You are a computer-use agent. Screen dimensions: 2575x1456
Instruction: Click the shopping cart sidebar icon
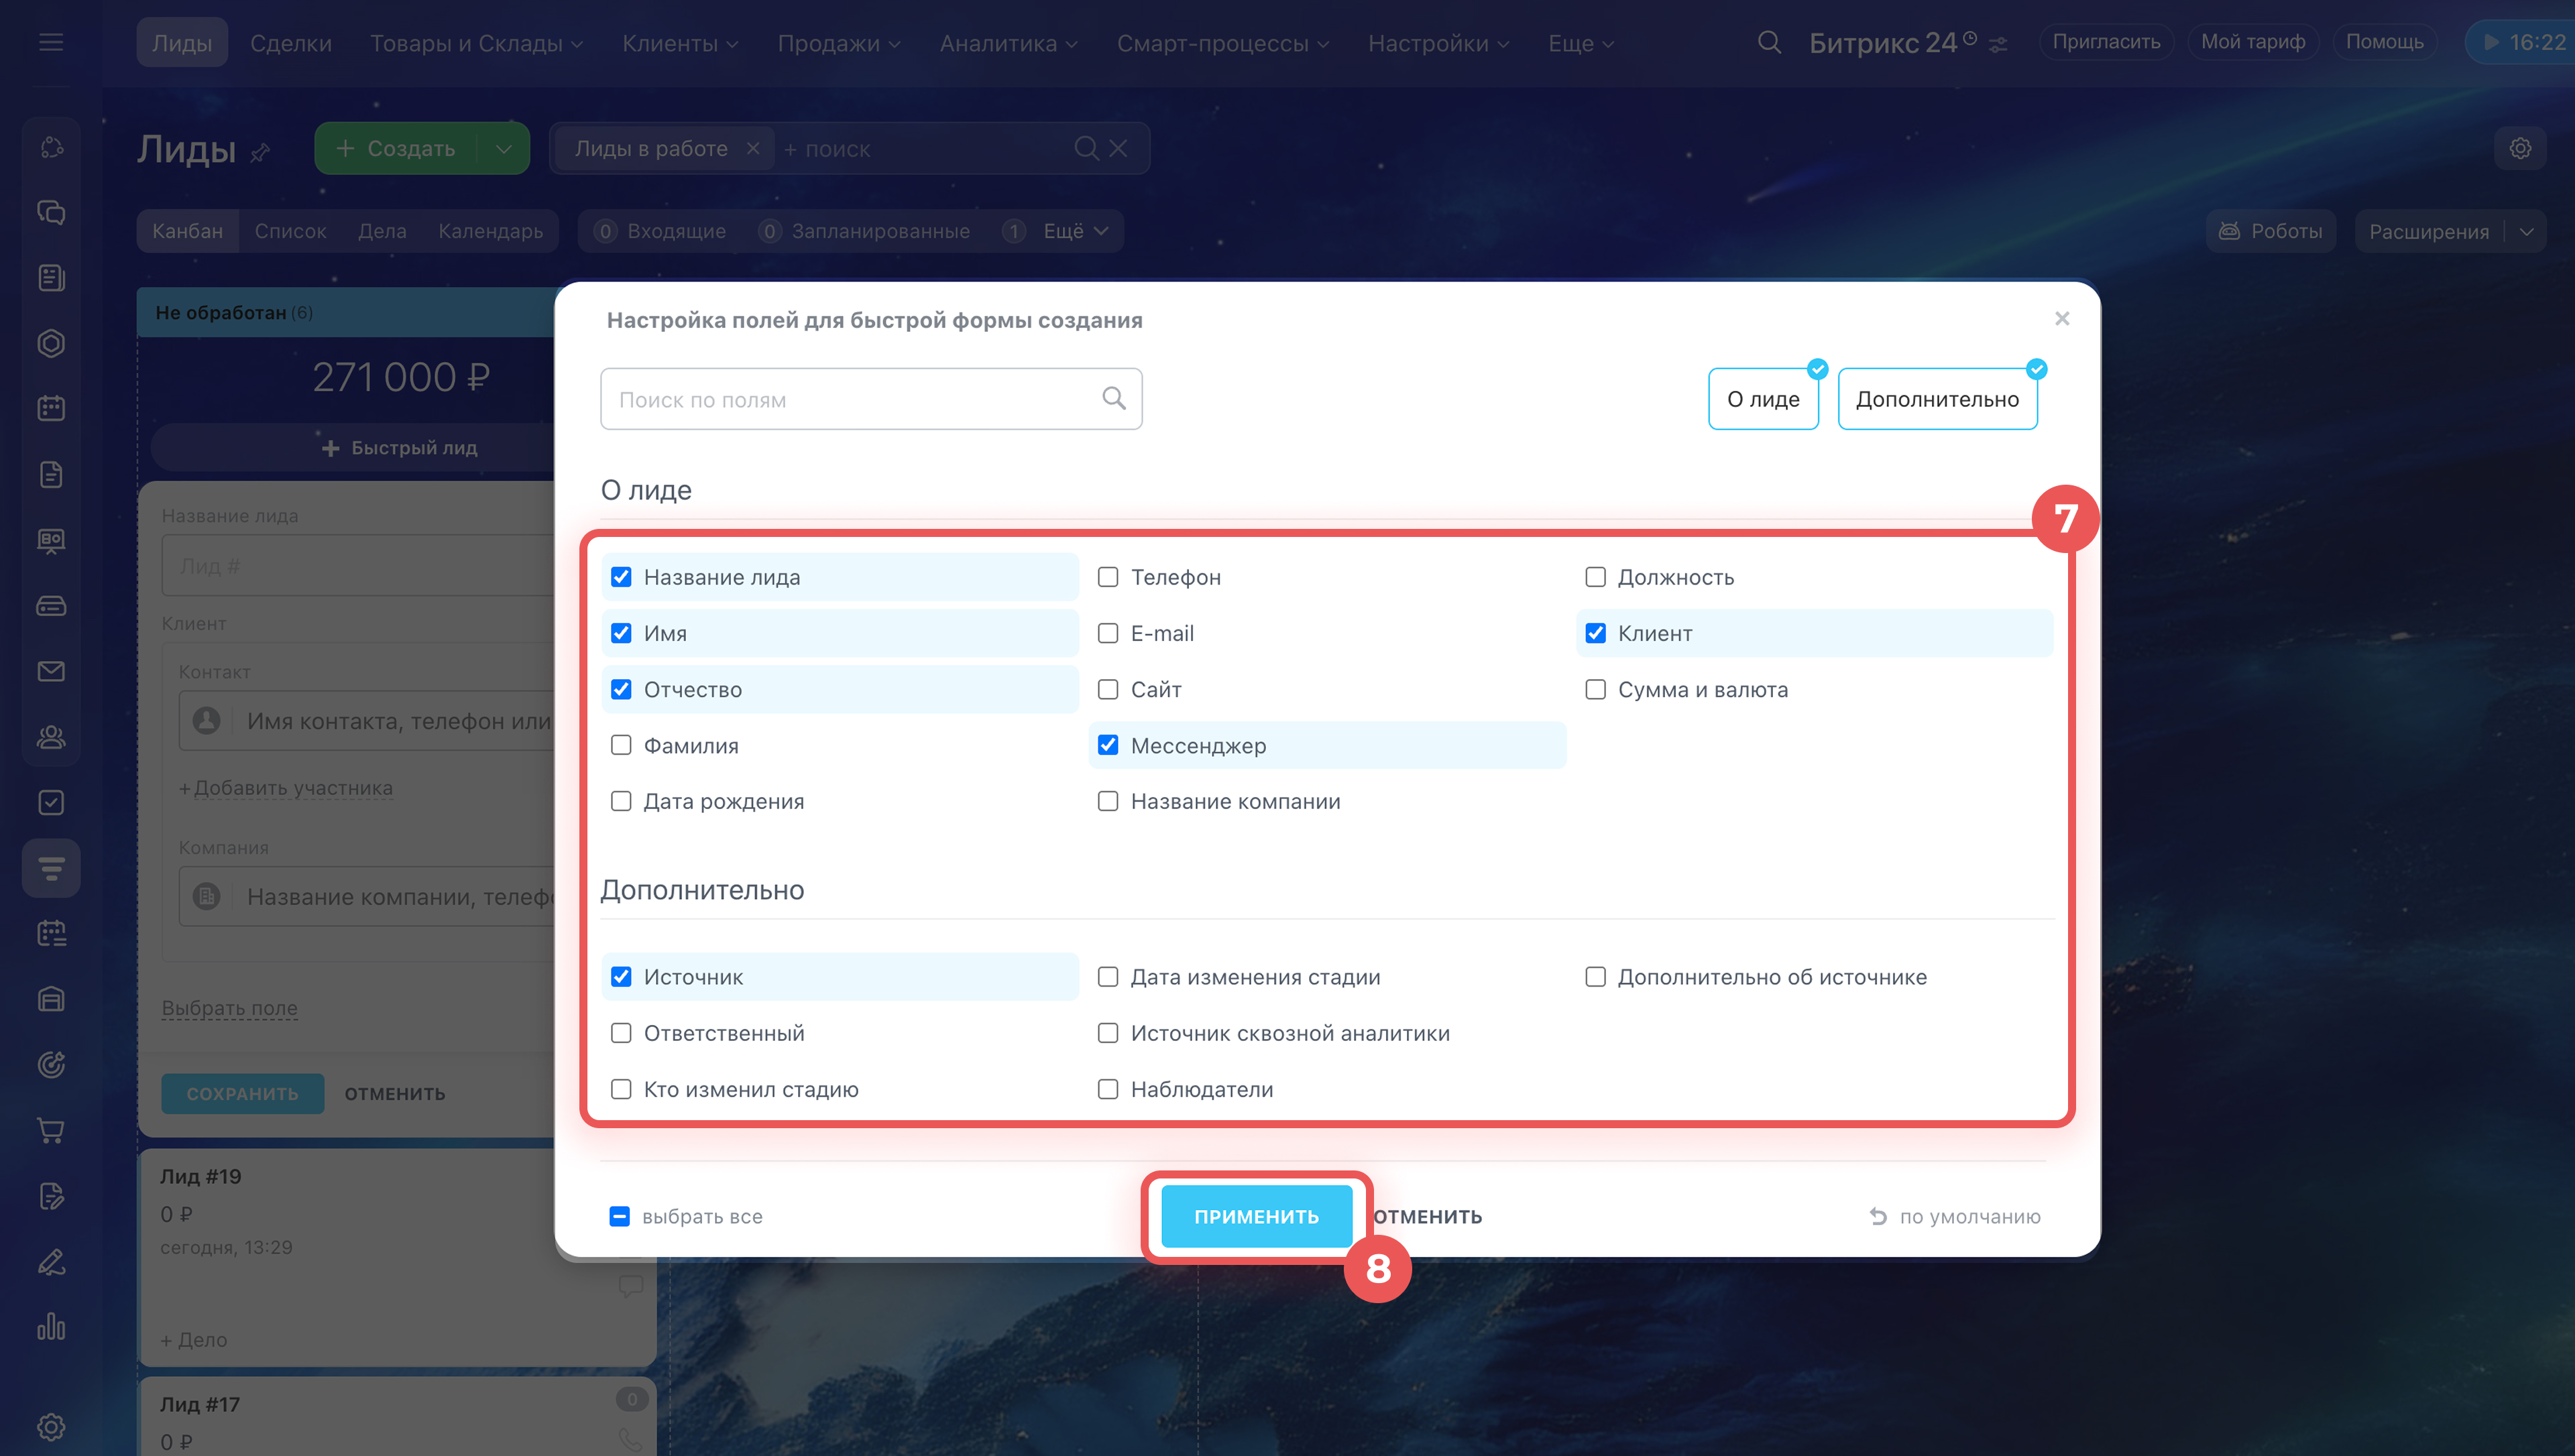51,1130
